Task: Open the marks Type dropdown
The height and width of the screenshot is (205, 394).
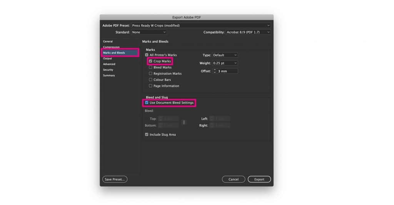Action: 225,55
